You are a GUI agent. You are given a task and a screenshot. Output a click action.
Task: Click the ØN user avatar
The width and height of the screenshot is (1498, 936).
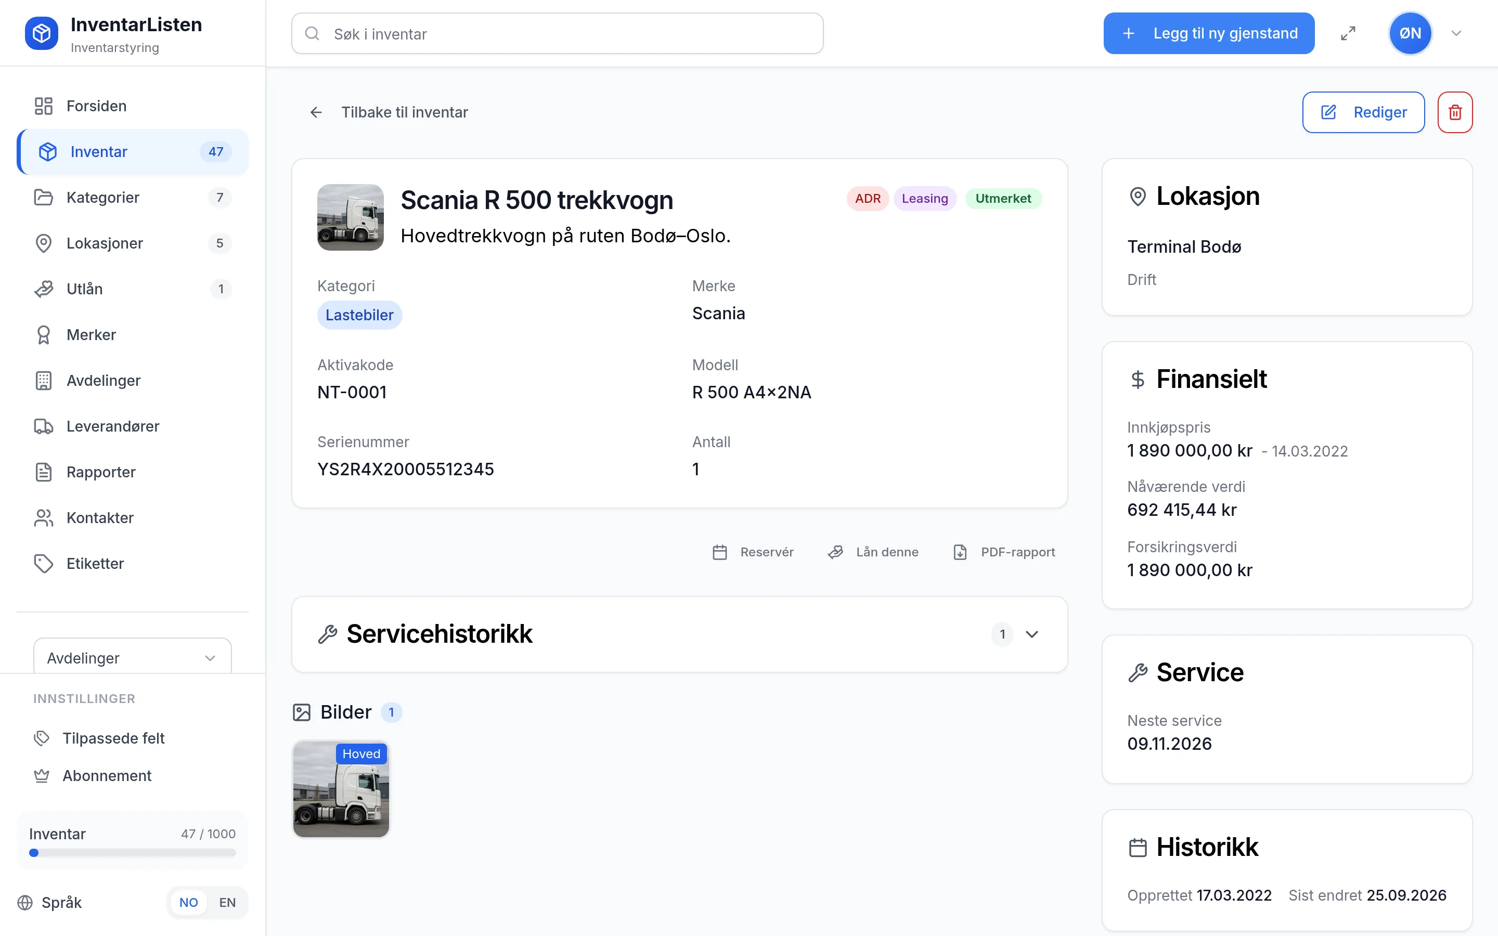point(1410,33)
